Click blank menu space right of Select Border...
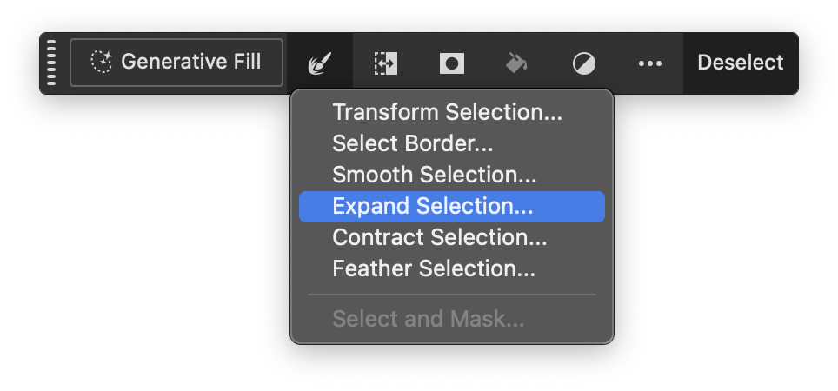 pyautogui.click(x=548, y=143)
